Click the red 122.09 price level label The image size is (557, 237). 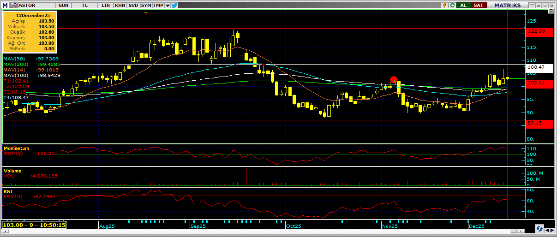(539, 31)
